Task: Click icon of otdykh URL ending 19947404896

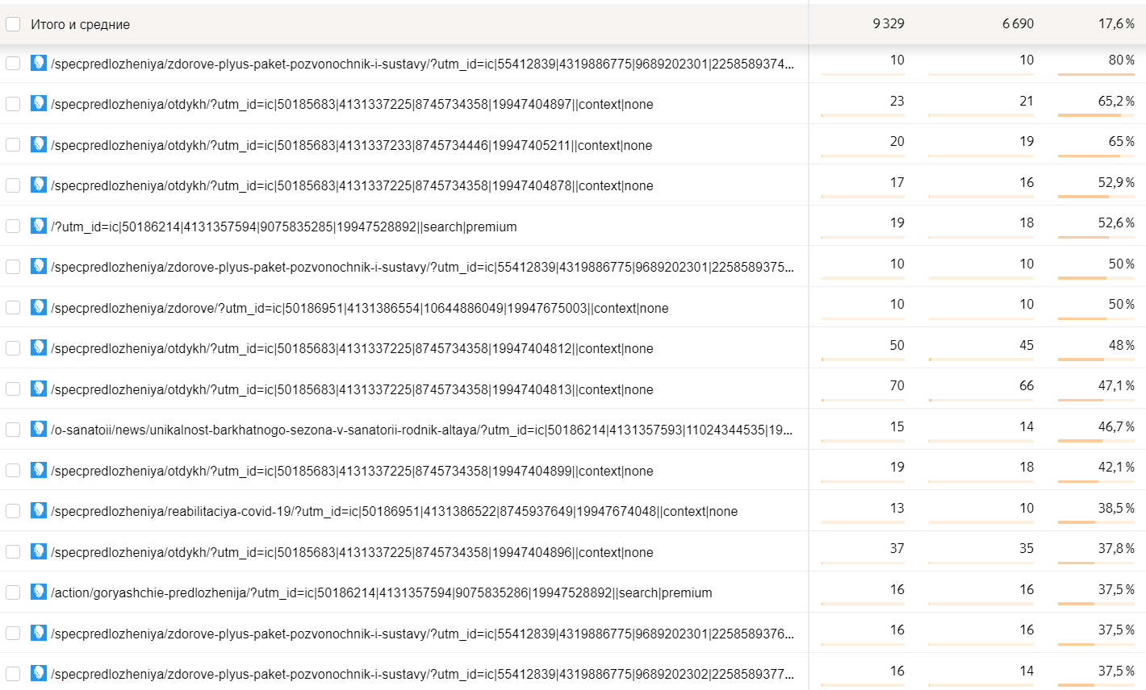Action: (x=39, y=551)
